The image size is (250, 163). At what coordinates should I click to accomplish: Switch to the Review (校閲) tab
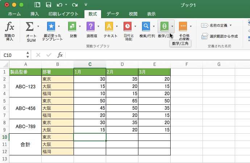tap(133, 14)
